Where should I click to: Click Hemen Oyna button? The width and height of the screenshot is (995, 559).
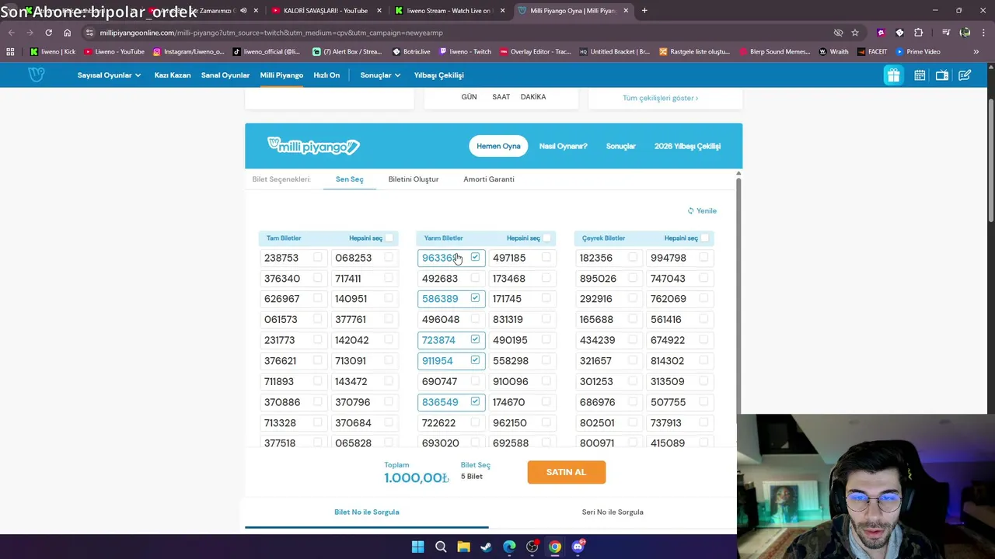(498, 146)
